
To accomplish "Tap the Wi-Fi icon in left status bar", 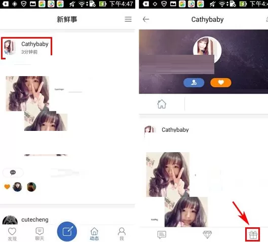I will tap(82, 4).
